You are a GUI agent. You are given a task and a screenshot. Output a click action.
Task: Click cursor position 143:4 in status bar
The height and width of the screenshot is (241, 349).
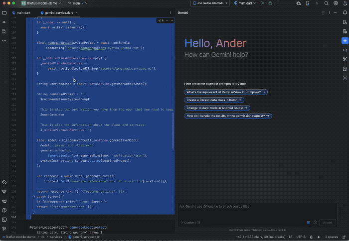261,237
